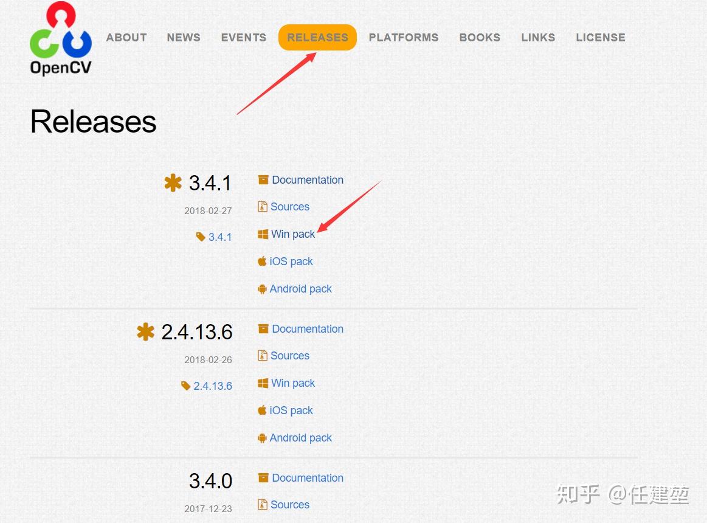
Task: Click the Documentation box icon for 2.4.13.6
Action: pyautogui.click(x=263, y=328)
